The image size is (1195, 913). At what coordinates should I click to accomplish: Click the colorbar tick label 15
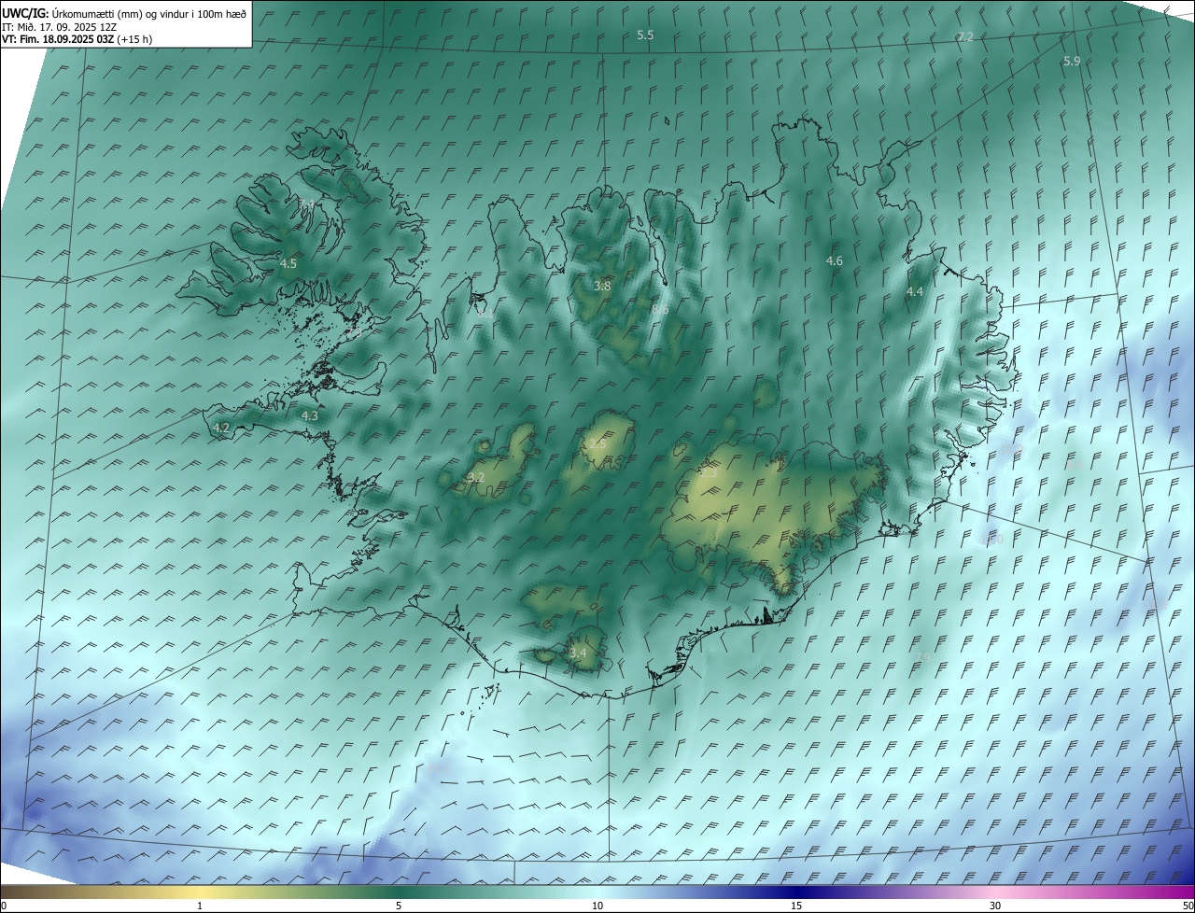click(x=796, y=906)
